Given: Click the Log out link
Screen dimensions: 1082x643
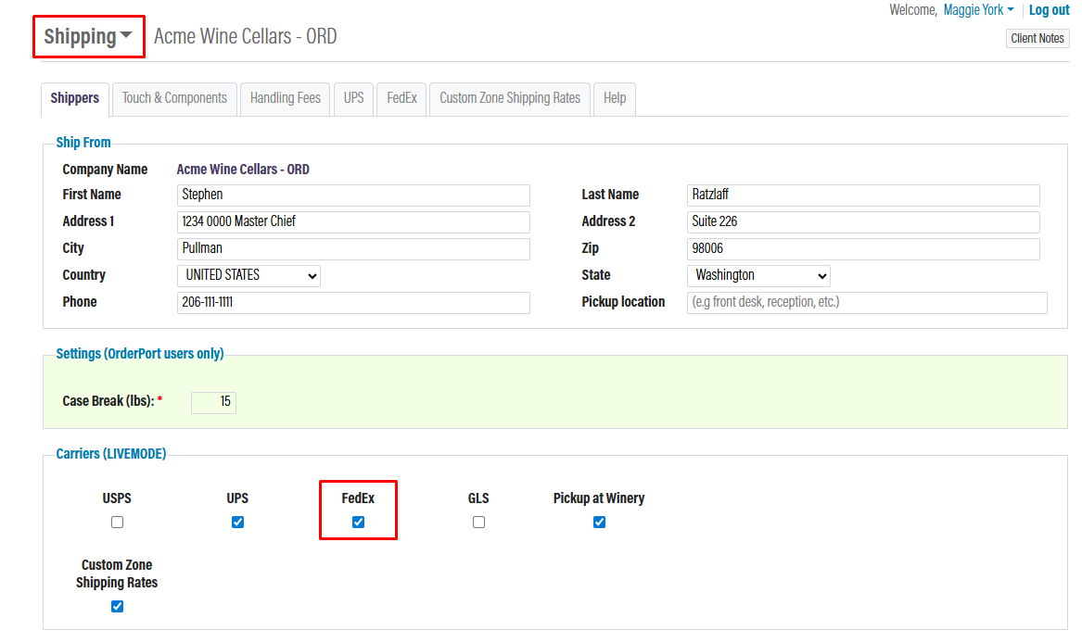Looking at the screenshot, I should click(x=1049, y=10).
